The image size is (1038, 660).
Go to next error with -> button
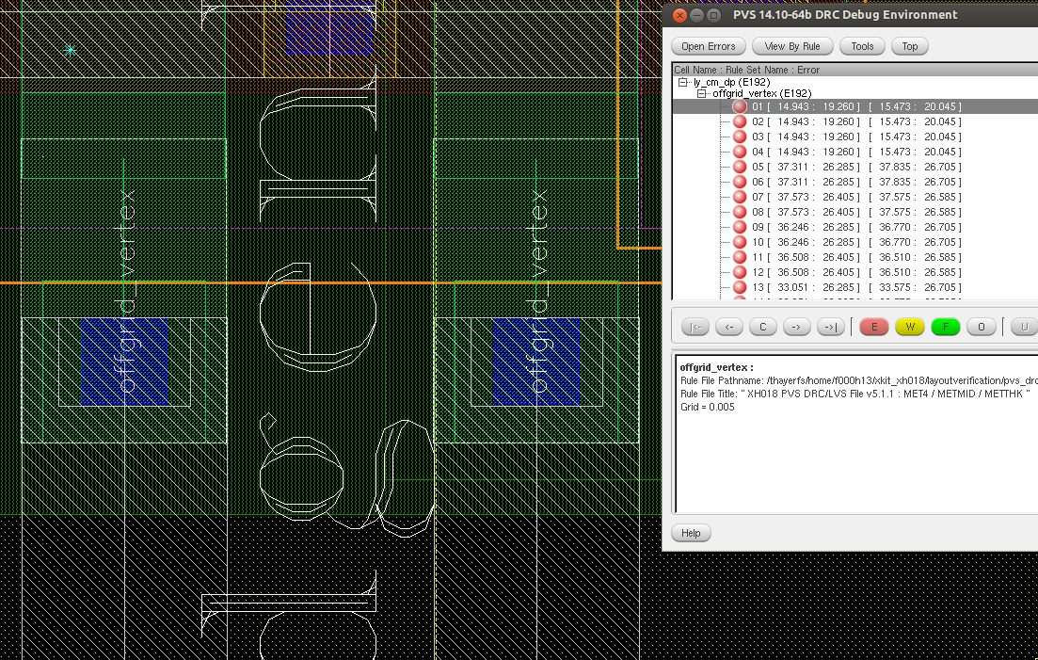(x=796, y=327)
